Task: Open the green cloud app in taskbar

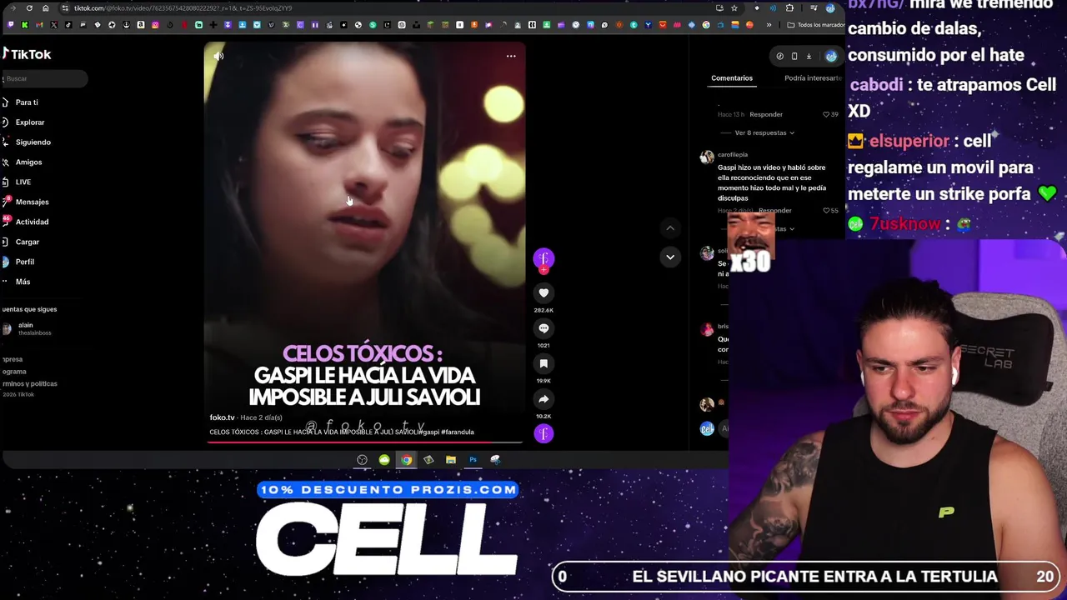Action: pos(384,459)
